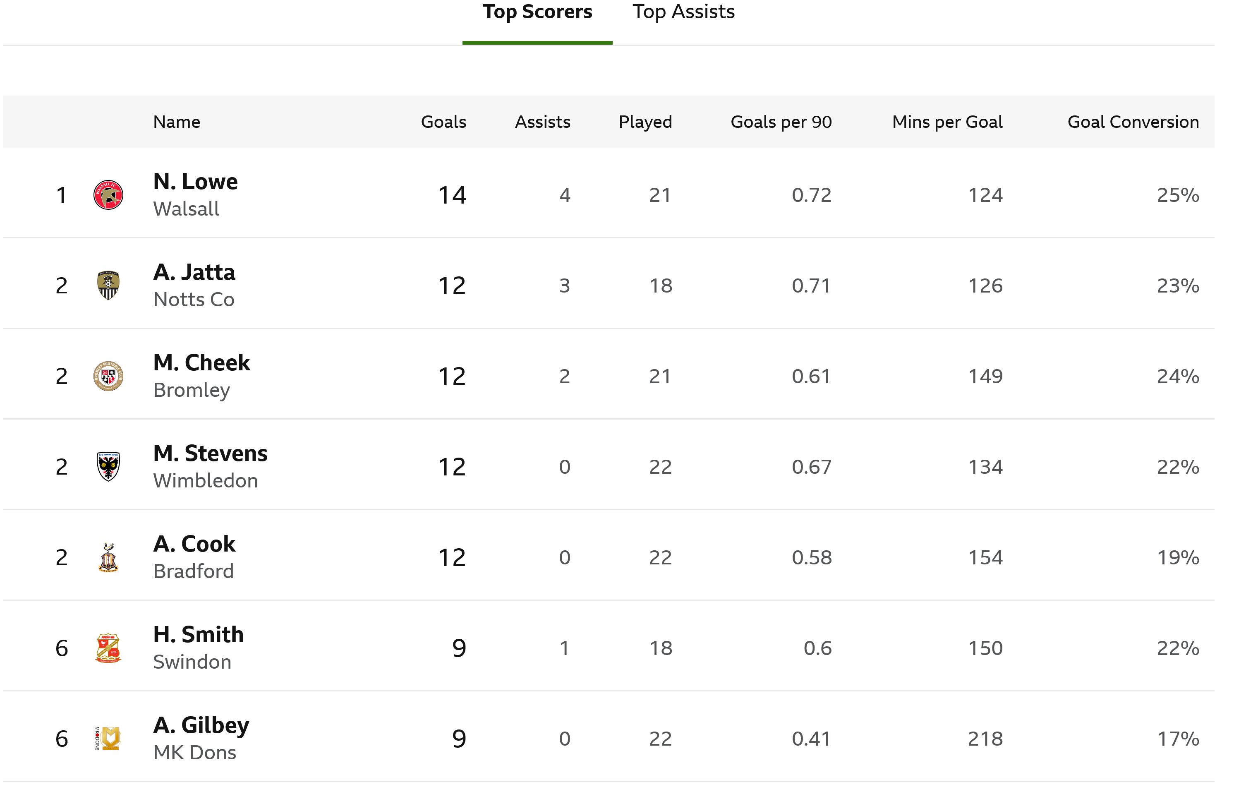Select M. Cheek player name
The image size is (1246, 787).
202,363
